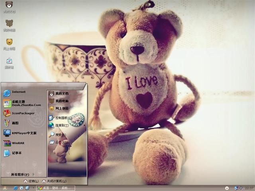Open 搜索(S) search entry
This screenshot has height=191, width=255.
(x=57, y=134)
